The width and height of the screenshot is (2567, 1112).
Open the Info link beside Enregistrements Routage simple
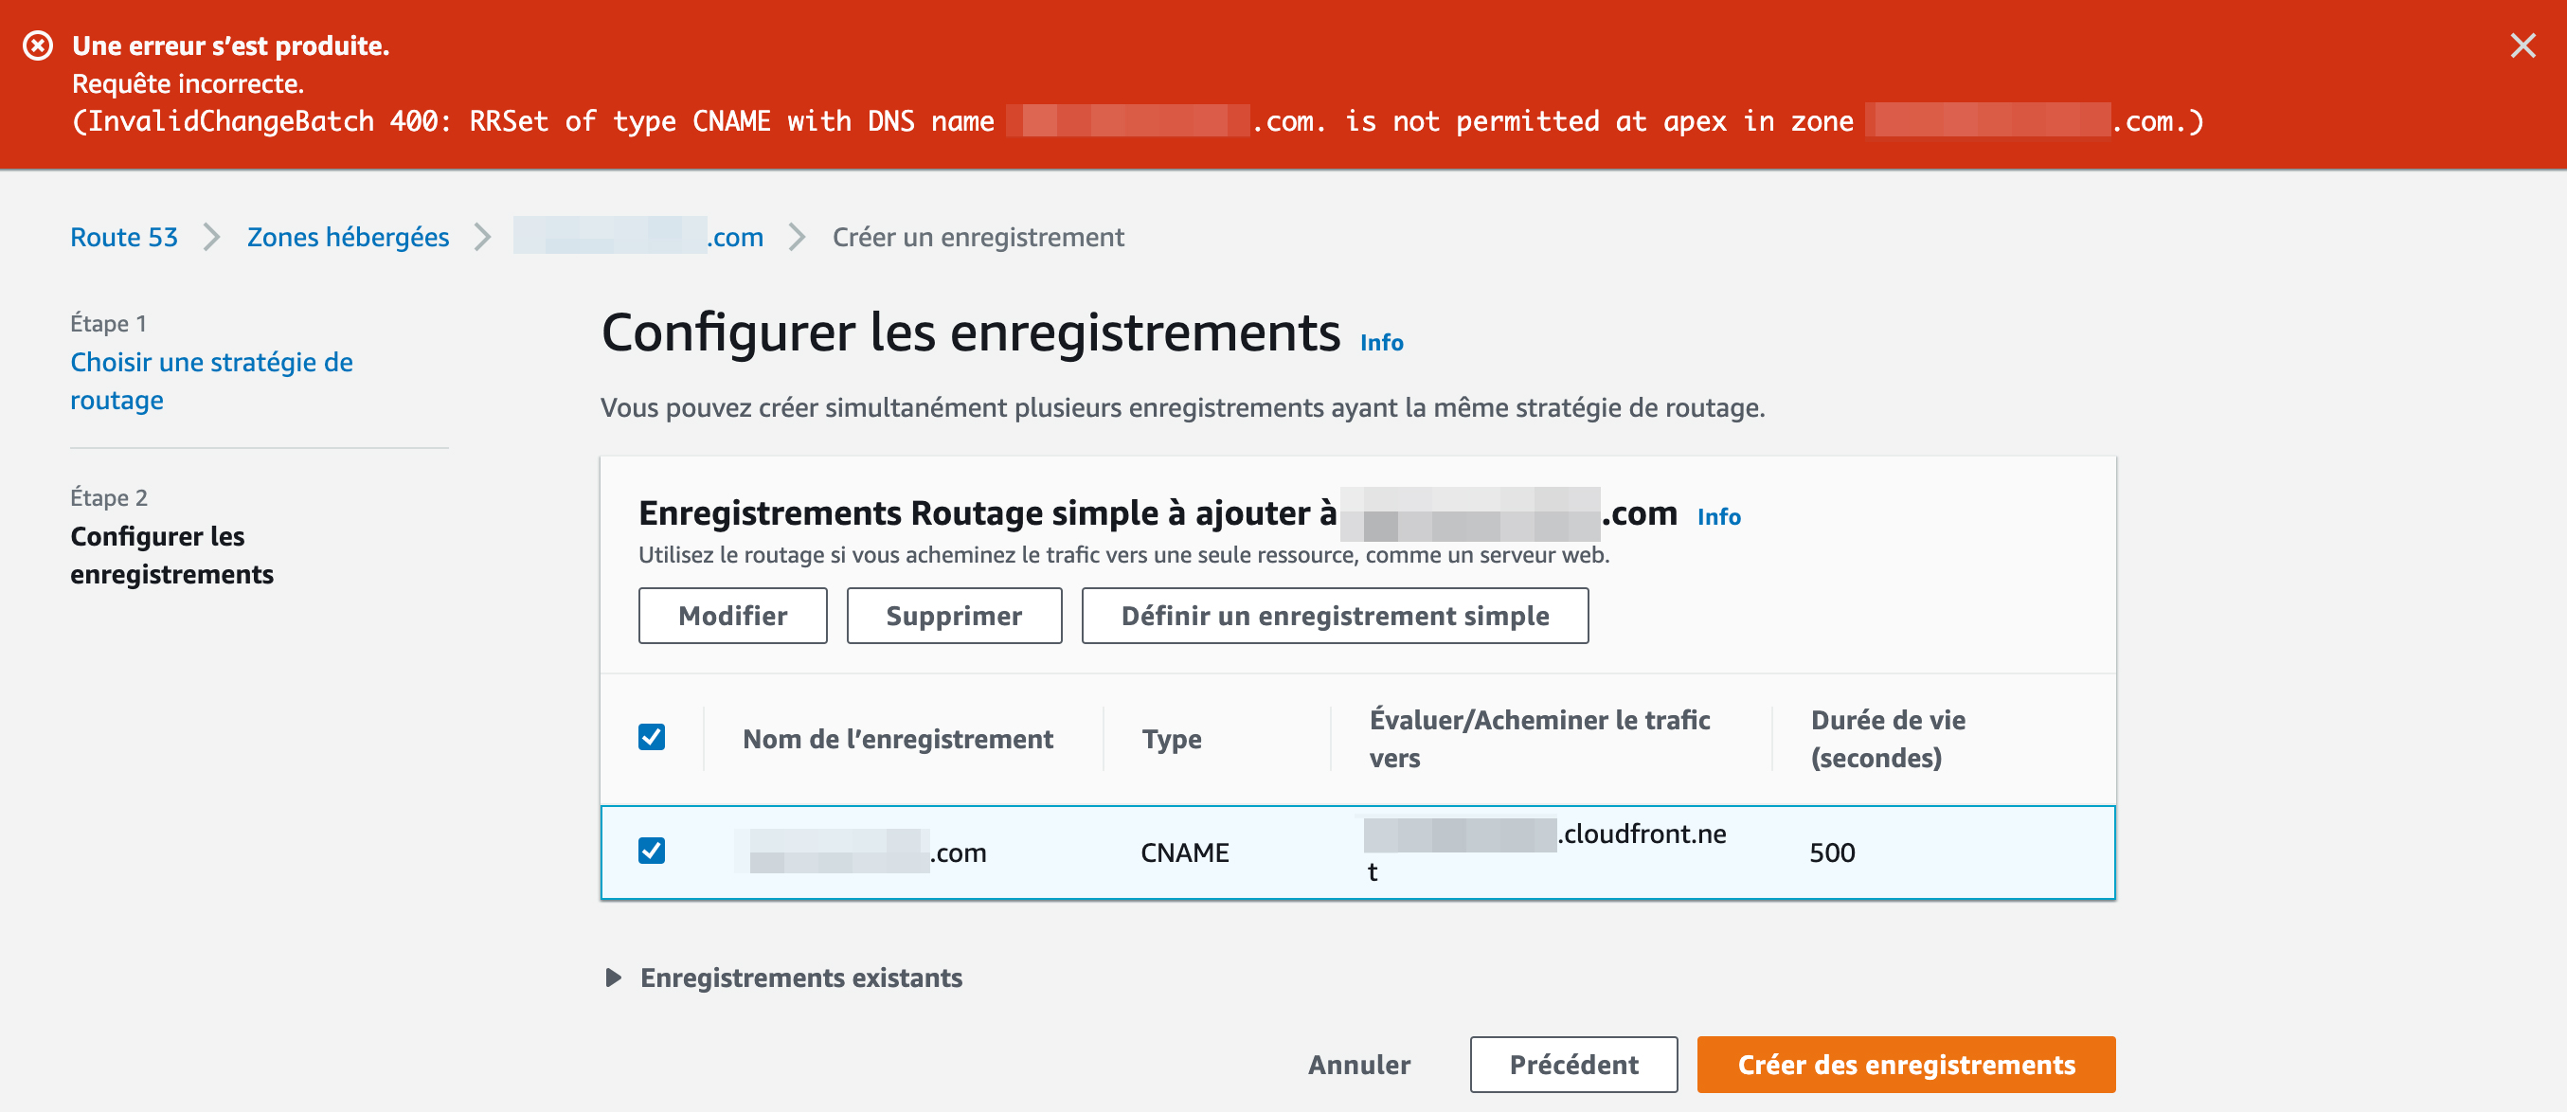[x=1719, y=516]
